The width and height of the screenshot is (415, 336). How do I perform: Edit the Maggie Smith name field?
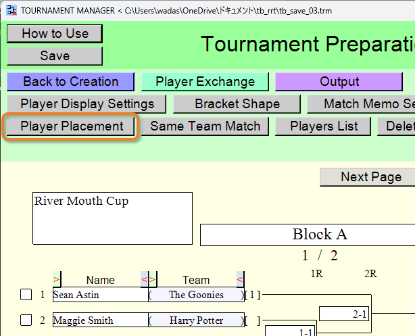click(x=101, y=320)
